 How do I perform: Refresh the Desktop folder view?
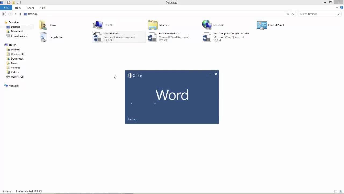293,14
